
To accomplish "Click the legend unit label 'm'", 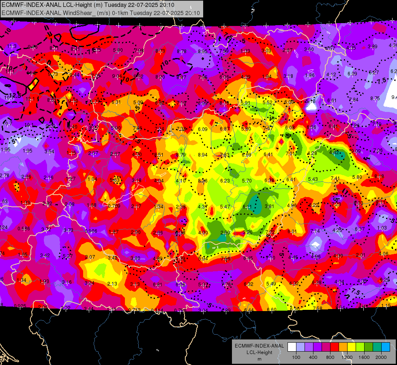I will coord(259,359).
